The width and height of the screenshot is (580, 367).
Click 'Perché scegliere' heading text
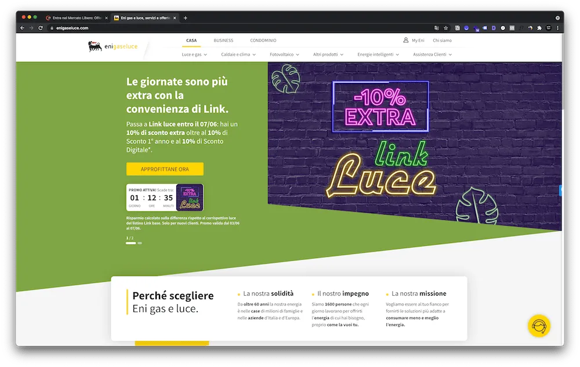[x=173, y=296]
